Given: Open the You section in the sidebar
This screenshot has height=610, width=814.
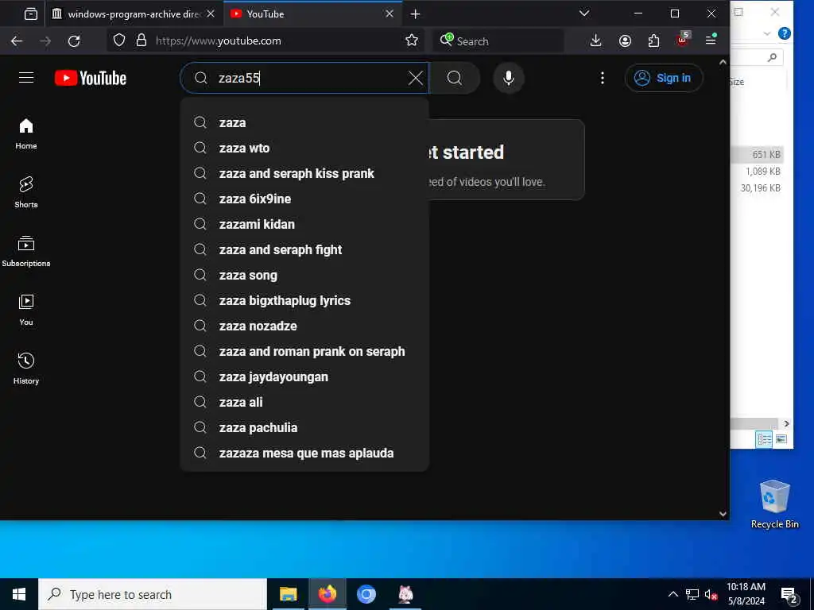Looking at the screenshot, I should (x=26, y=310).
